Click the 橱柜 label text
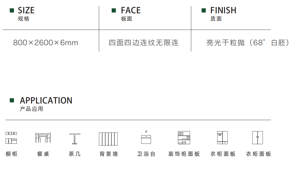291x169 pixels. (x=11, y=154)
